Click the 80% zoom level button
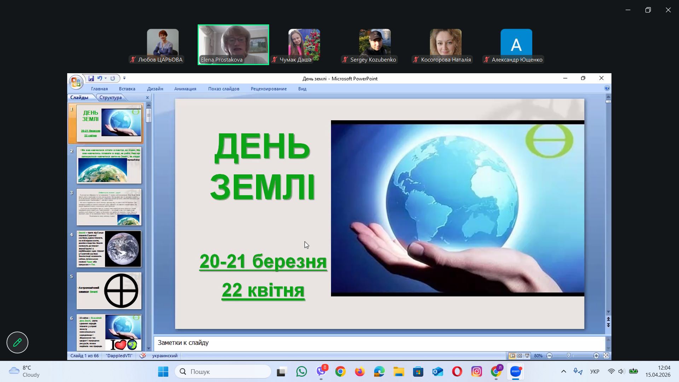679x382 pixels. [538, 356]
